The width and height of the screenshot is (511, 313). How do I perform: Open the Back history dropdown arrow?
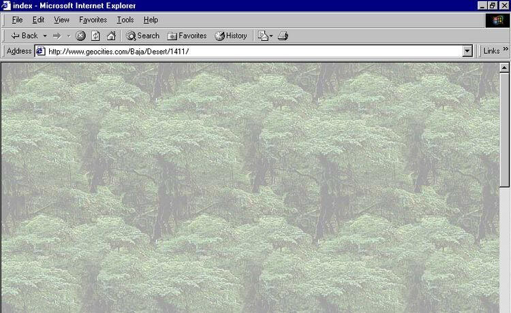click(45, 36)
